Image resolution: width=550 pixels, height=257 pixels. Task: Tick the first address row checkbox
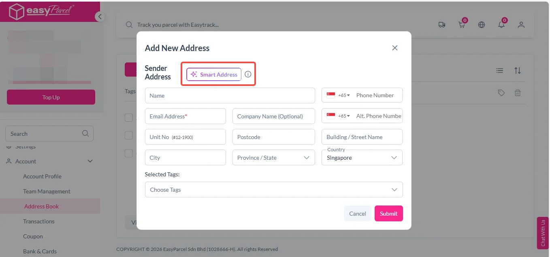(129, 117)
